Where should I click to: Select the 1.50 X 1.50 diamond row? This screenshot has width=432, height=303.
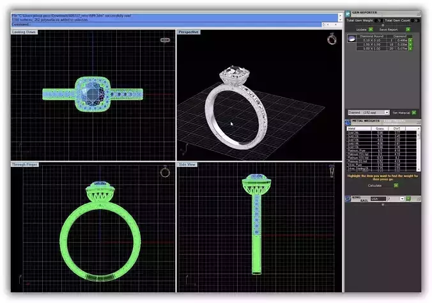click(382, 44)
